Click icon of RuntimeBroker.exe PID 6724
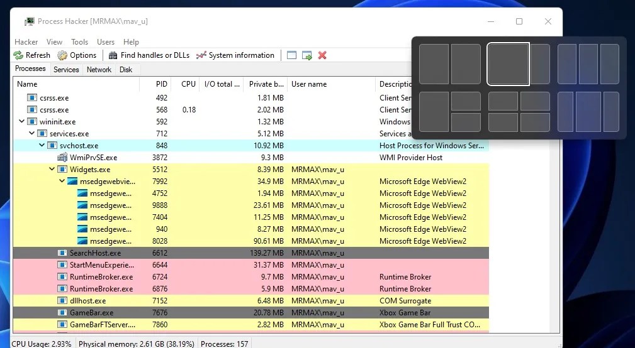The height and width of the screenshot is (348, 635). [62, 277]
